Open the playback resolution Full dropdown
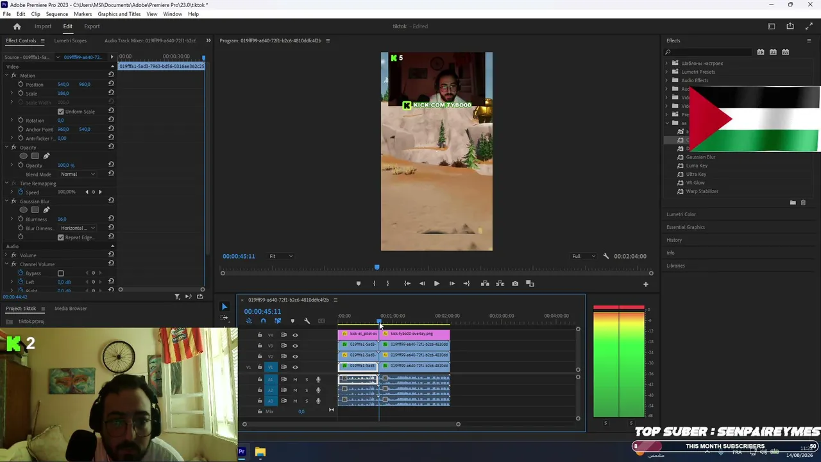 pyautogui.click(x=584, y=256)
